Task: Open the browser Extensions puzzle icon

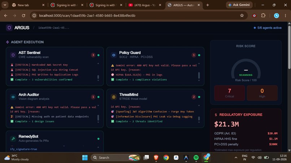Action: [263, 15]
